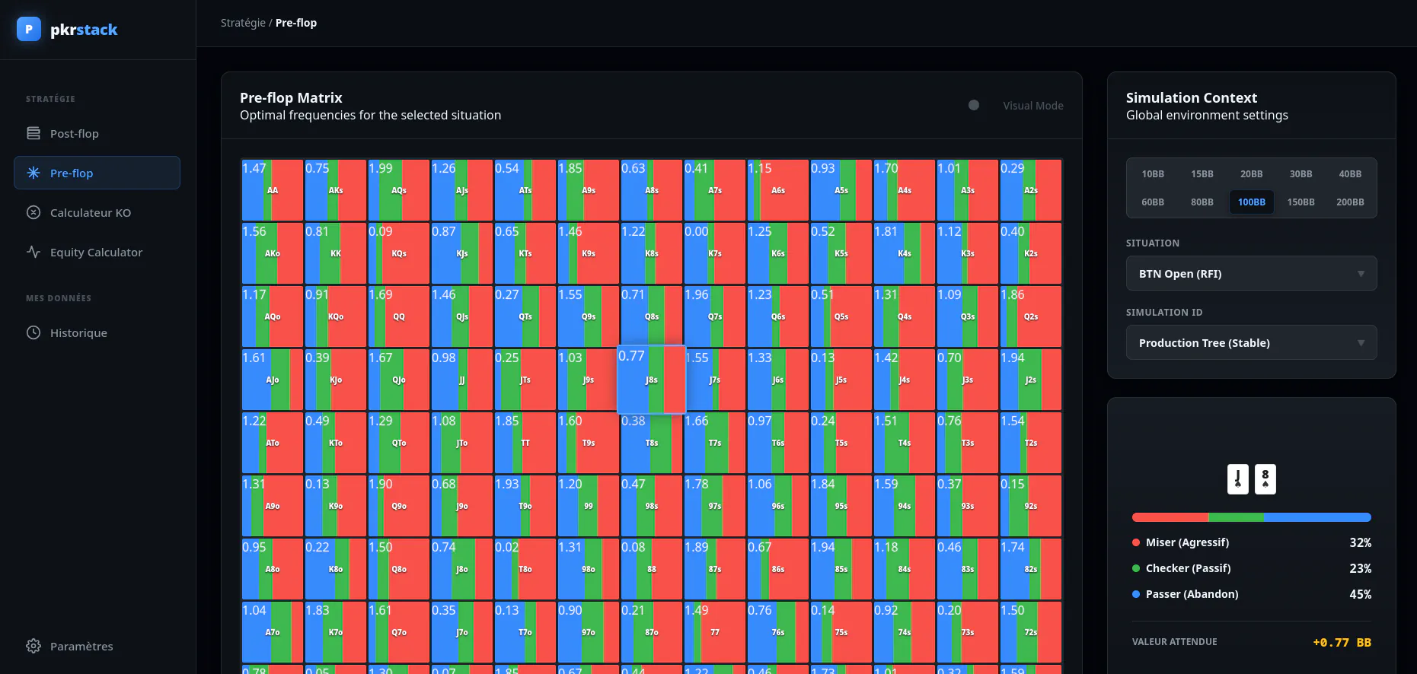Select the 15BB stack size

1202,174
